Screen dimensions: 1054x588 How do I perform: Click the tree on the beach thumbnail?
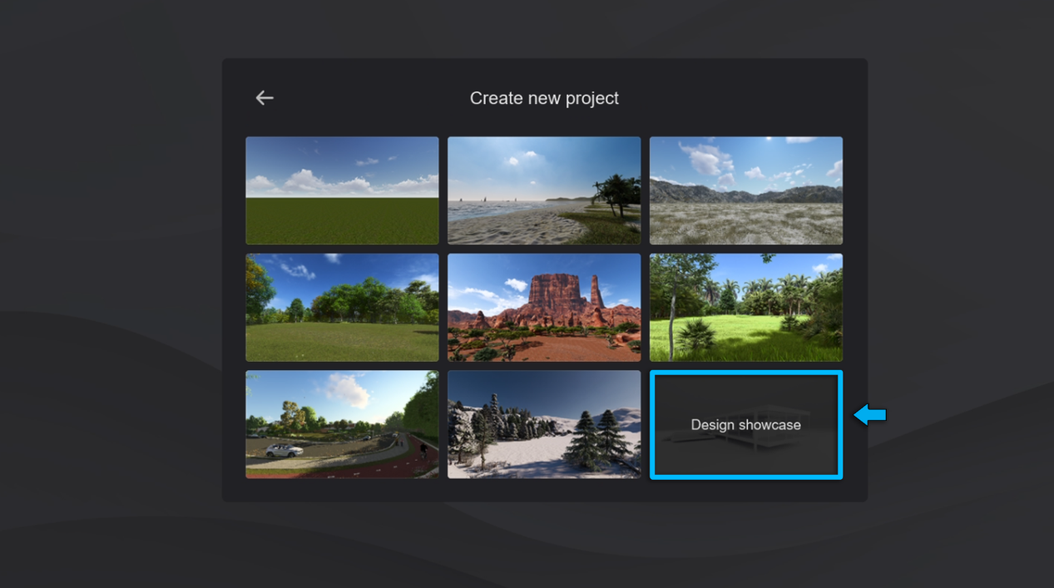[617, 193]
